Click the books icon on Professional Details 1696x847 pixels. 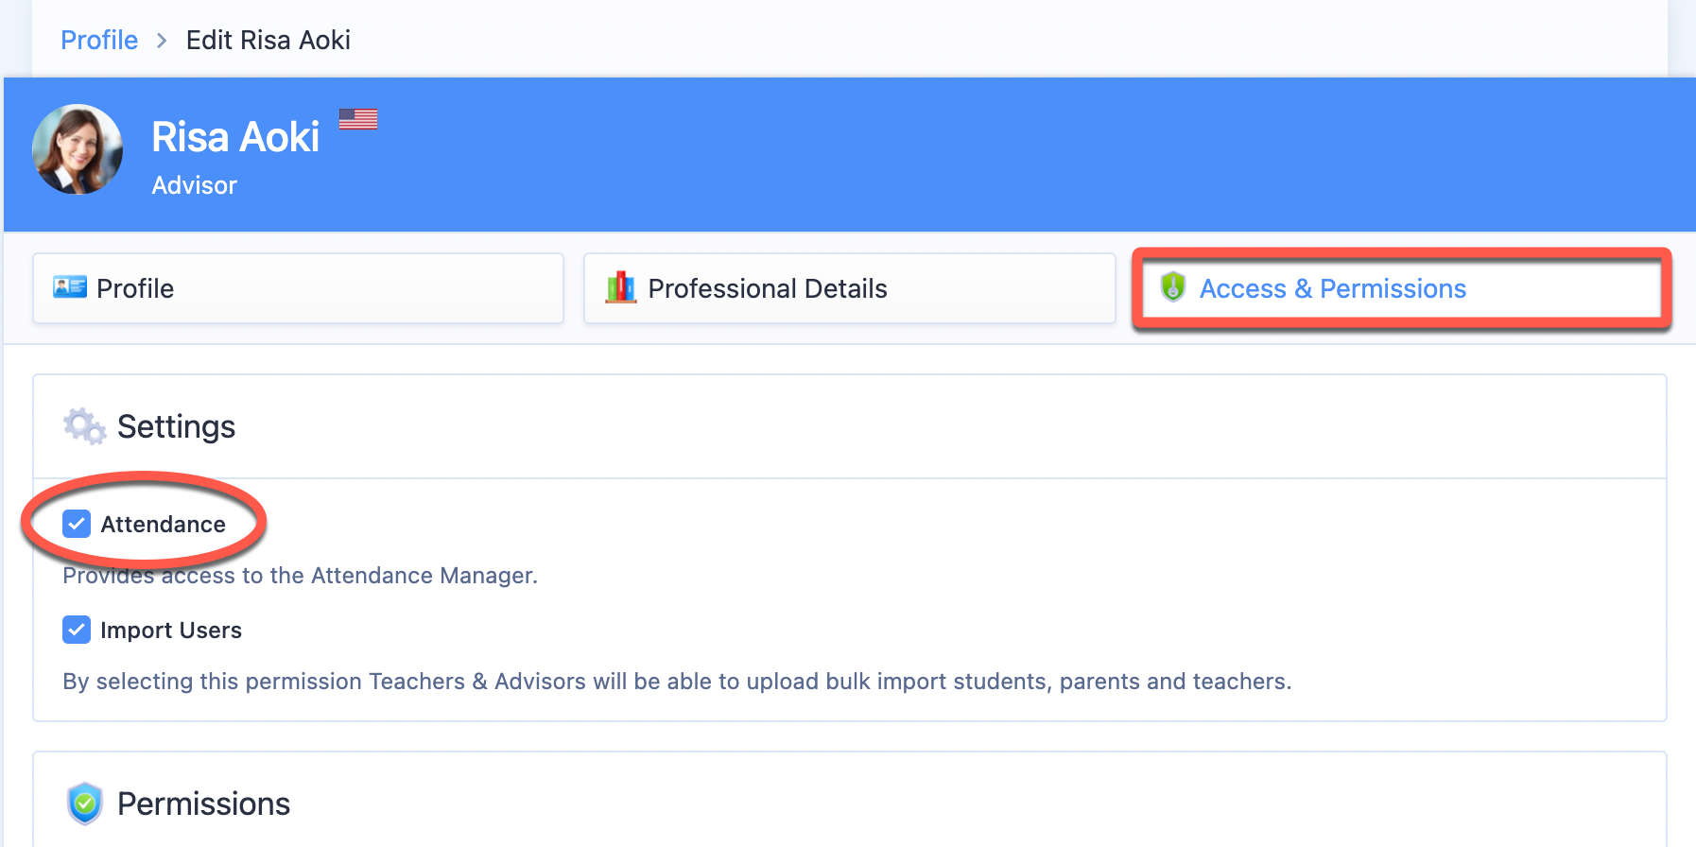click(x=621, y=287)
